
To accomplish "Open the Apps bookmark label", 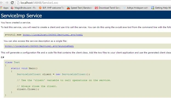I will [6, 8].
